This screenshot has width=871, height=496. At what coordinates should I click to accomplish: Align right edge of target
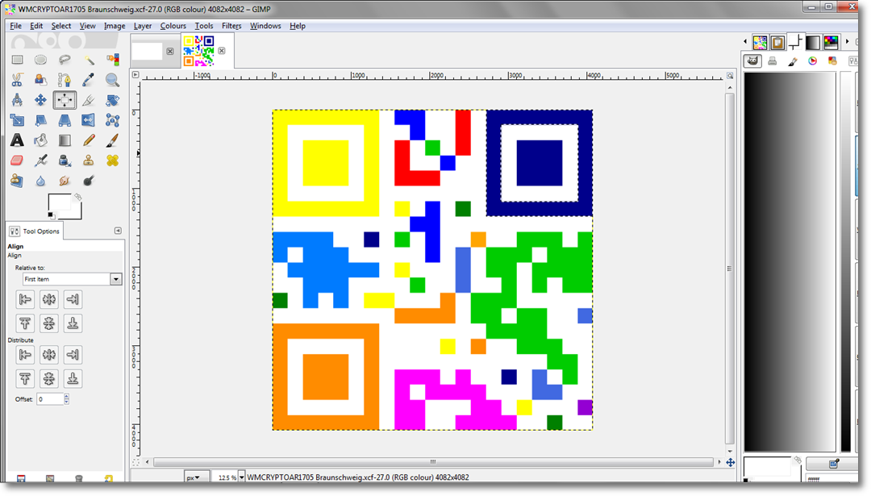point(73,299)
